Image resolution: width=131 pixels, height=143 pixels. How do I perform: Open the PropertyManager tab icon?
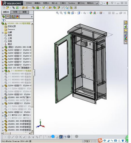8,17
